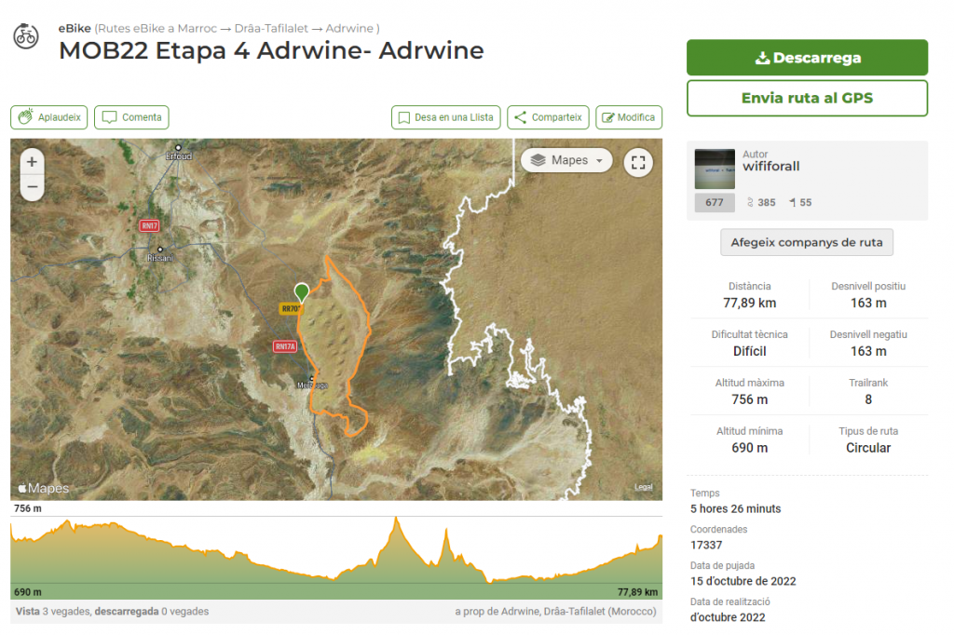Click the green start marker on map
954x635 pixels.
coord(302,292)
